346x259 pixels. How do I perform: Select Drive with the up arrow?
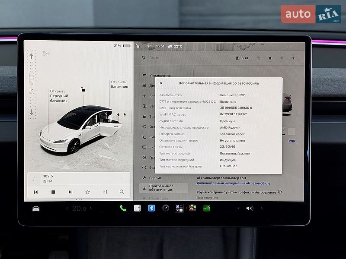point(32,57)
